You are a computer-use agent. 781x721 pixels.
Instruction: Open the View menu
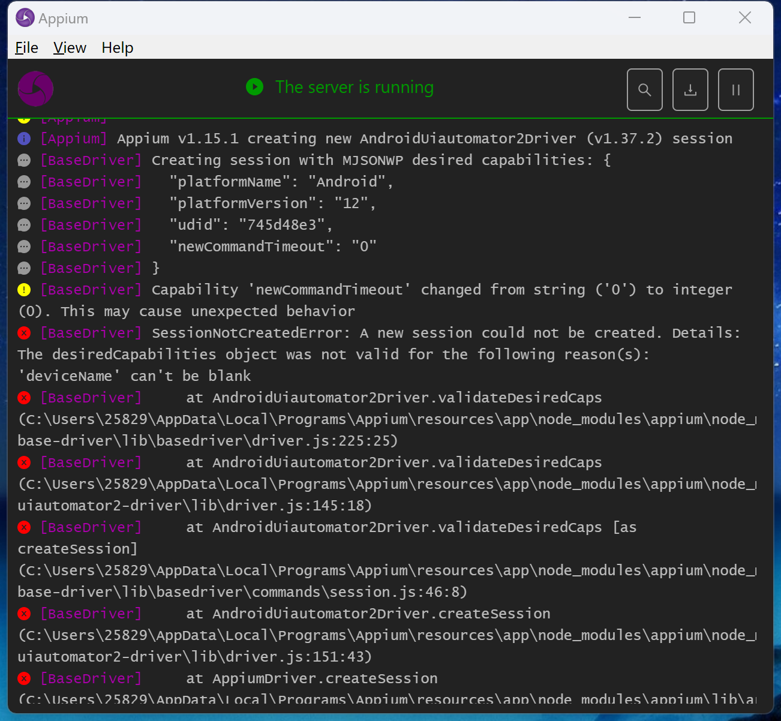click(x=70, y=47)
